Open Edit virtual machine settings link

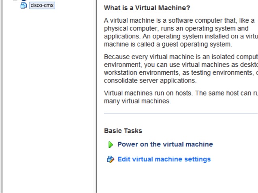pyautogui.click(x=164, y=159)
